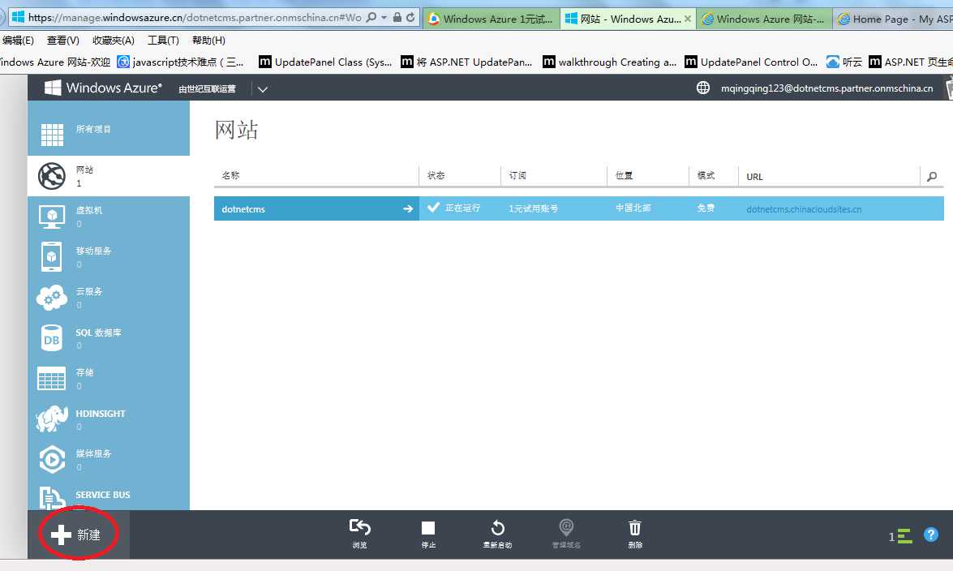Switch to the Windows Azure 1元试 tab
This screenshot has height=571, width=953.
491,19
